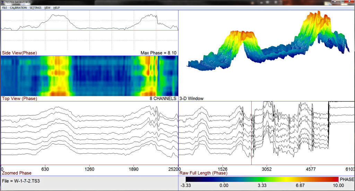Click the 8 CHANNELS indicator
The width and height of the screenshot is (355, 191).
(x=163, y=98)
